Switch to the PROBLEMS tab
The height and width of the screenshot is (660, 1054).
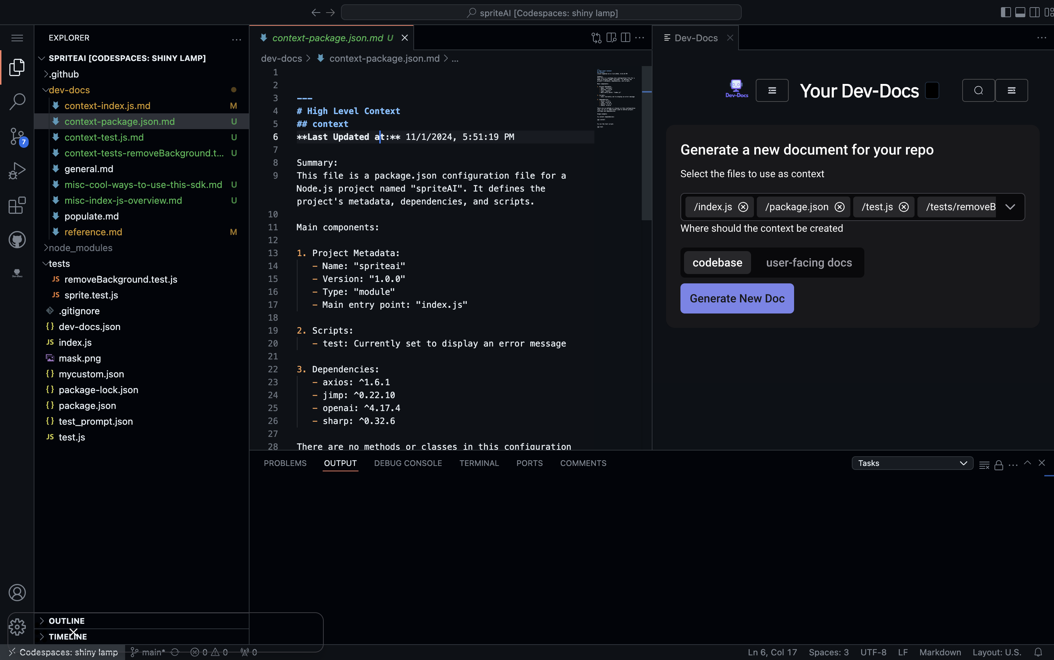pyautogui.click(x=285, y=463)
